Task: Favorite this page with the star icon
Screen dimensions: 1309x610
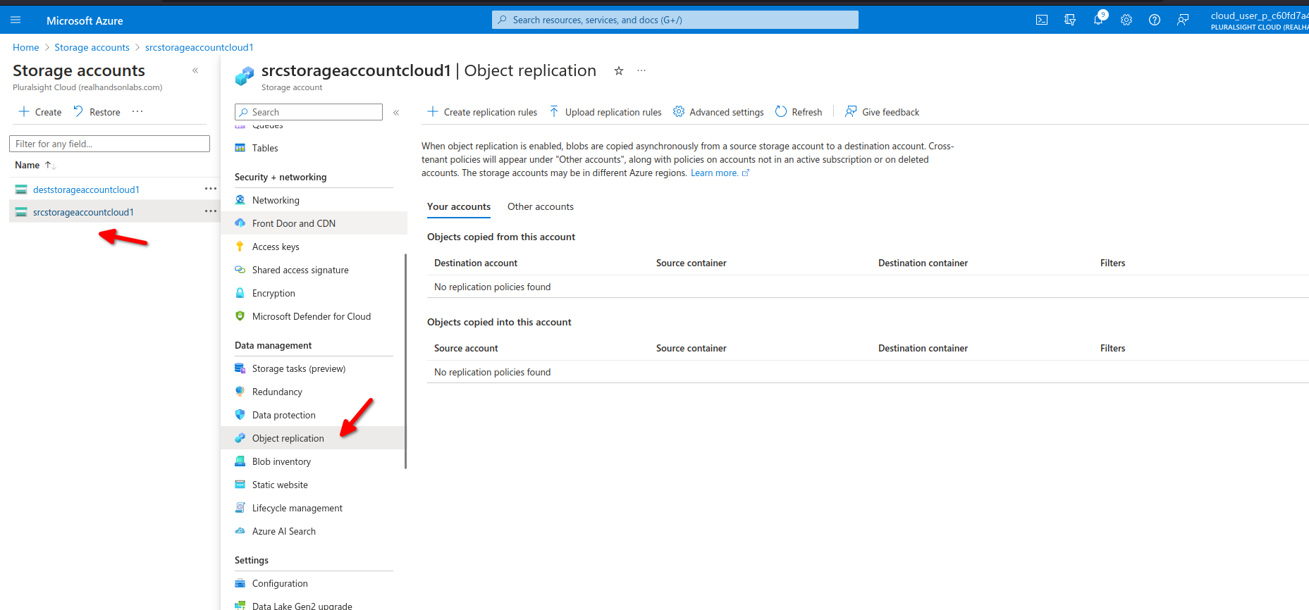Action: point(619,70)
